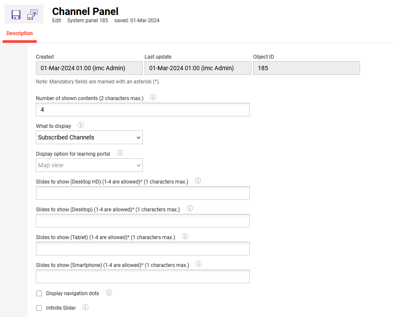
Task: Expand the Map view dropdown
Action: click(x=89, y=165)
